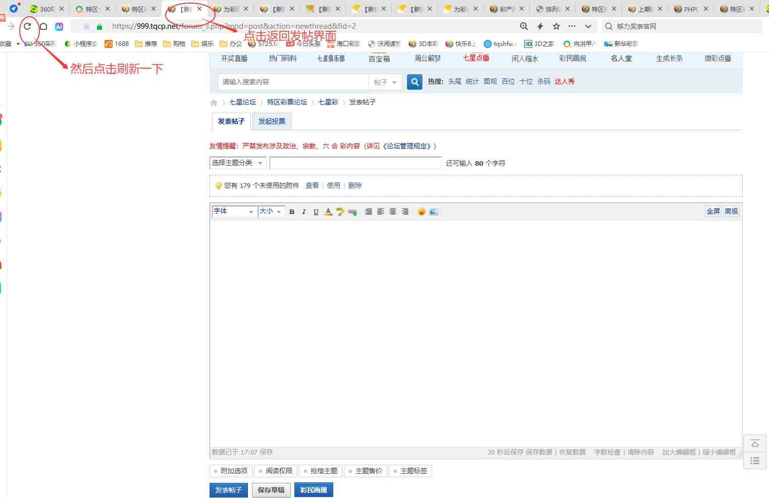Click the 保存草稿 button
Image resolution: width=769 pixels, height=498 pixels.
[271, 490]
